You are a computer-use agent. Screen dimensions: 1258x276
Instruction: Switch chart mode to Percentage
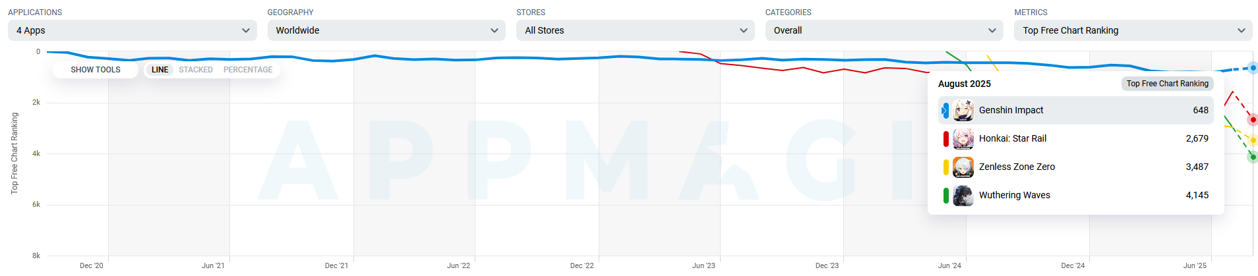248,70
